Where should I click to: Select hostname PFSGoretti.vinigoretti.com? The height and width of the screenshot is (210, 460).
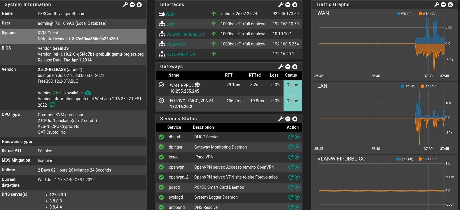(x=62, y=14)
